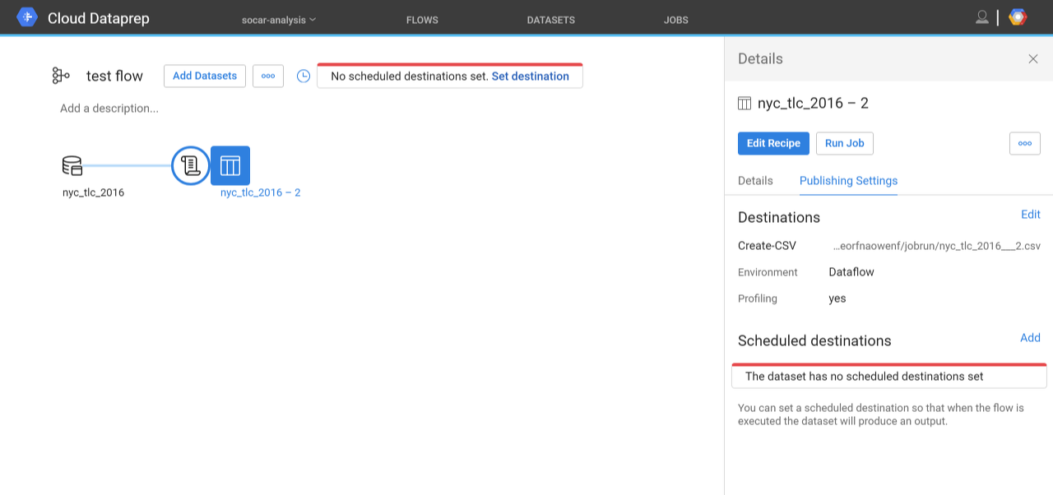Click the Add a description field
Screen dimensions: 1053x495
[x=109, y=109]
